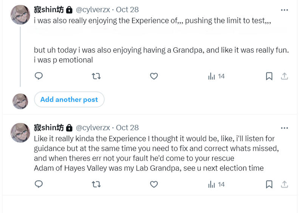Bookmark the first post in thread
Viewport: 301px width, 213px height.
click(x=269, y=76)
